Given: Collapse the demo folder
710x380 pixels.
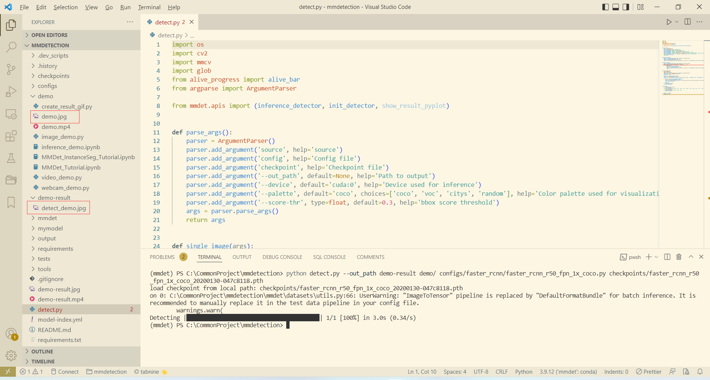Looking at the screenshot, I should 81,96.
